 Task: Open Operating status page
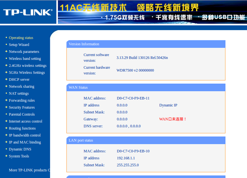(x=21, y=38)
